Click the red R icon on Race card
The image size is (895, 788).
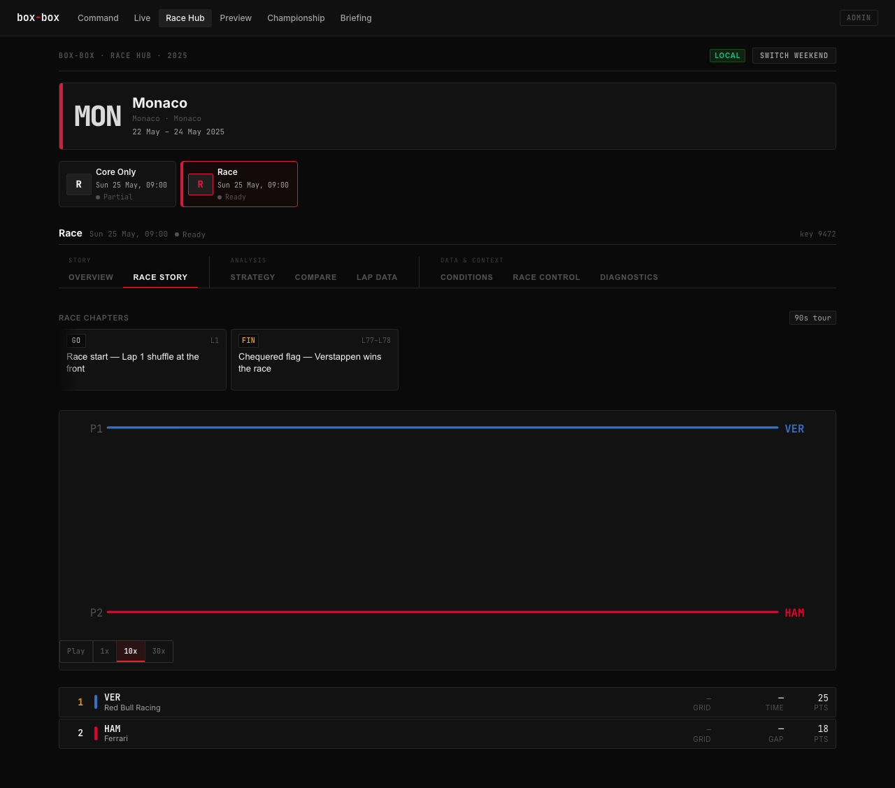click(201, 184)
